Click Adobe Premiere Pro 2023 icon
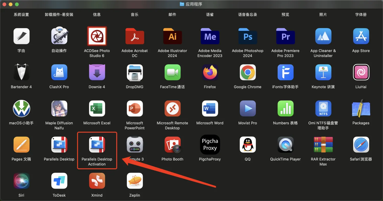The height and width of the screenshot is (201, 383). [285, 36]
